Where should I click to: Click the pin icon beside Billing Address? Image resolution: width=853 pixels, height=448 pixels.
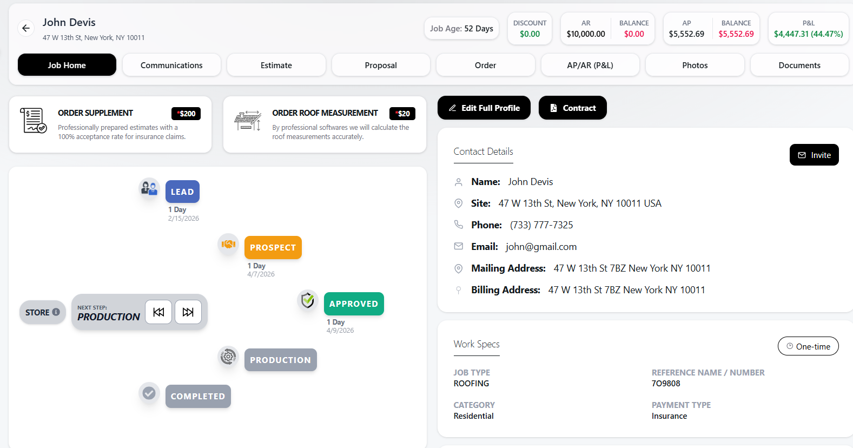(x=459, y=290)
